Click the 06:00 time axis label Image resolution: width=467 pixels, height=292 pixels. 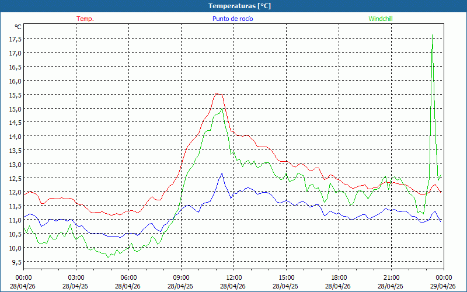[x=128, y=277]
